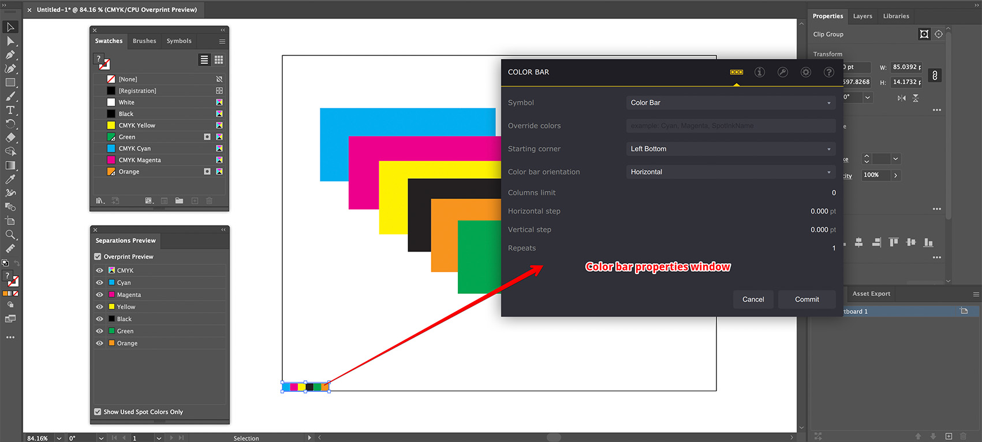Click Commit button in Color Bar dialog
The height and width of the screenshot is (442, 982).
(x=807, y=299)
